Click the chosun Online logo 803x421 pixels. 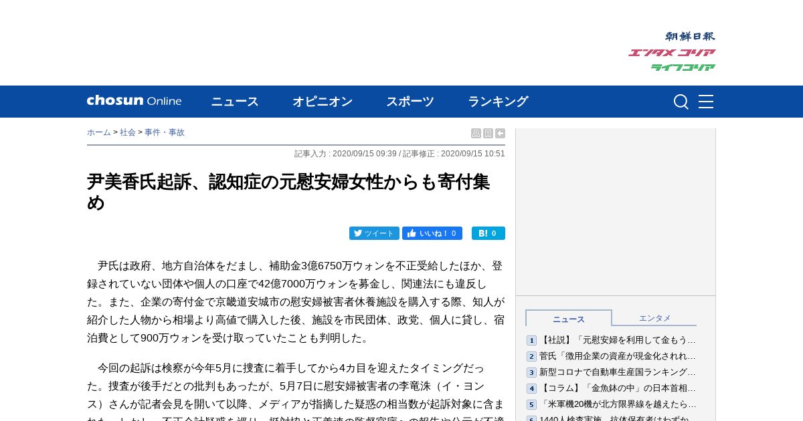tap(134, 101)
